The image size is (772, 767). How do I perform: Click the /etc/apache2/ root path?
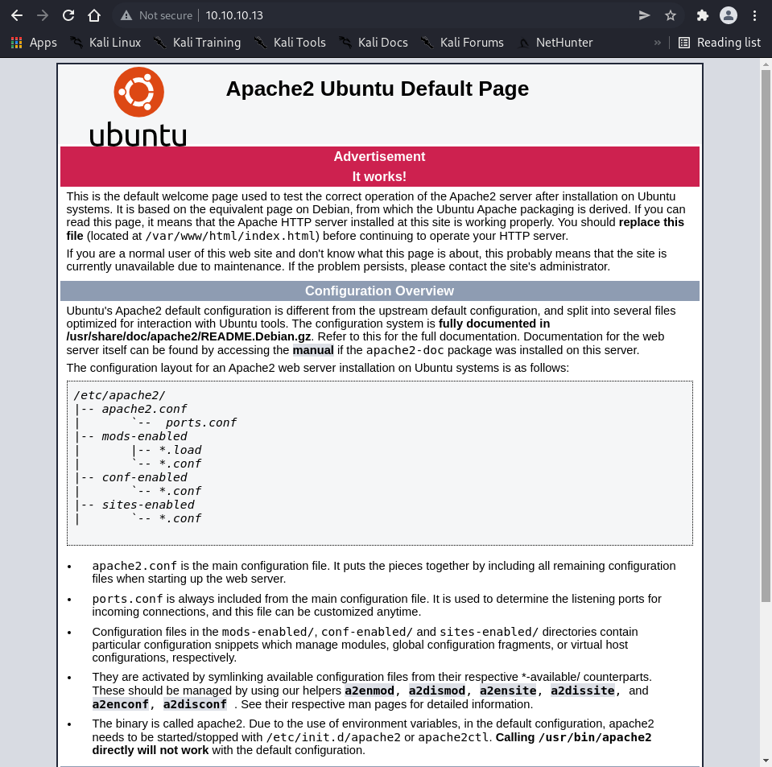coord(120,395)
